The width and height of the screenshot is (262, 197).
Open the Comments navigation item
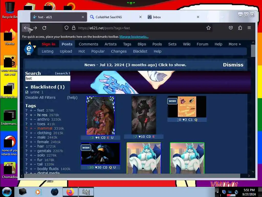point(88,44)
